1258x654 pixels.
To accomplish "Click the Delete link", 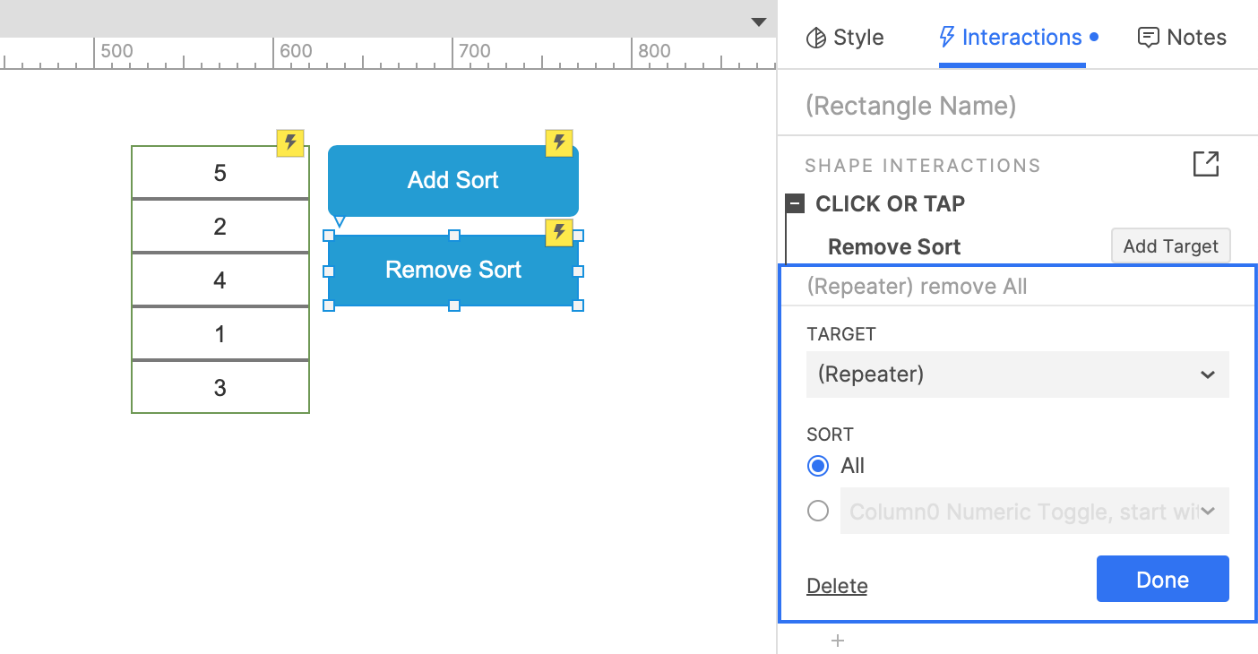I will pyautogui.click(x=837, y=586).
